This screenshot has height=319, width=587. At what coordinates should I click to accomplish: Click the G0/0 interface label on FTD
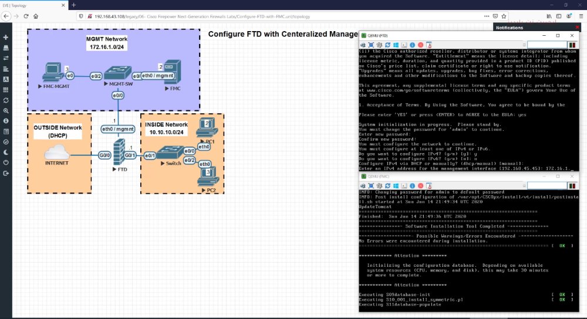pos(104,155)
